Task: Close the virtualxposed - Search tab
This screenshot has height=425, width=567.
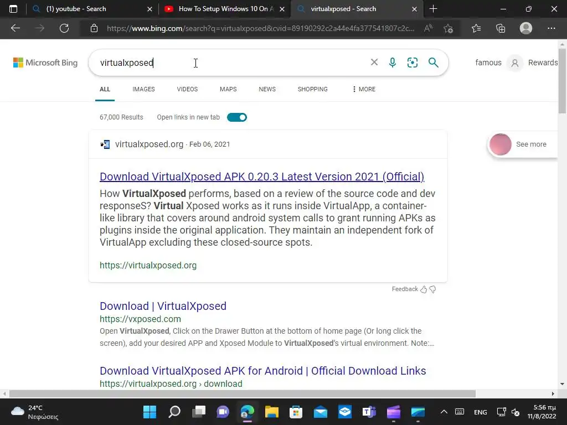Action: [414, 9]
